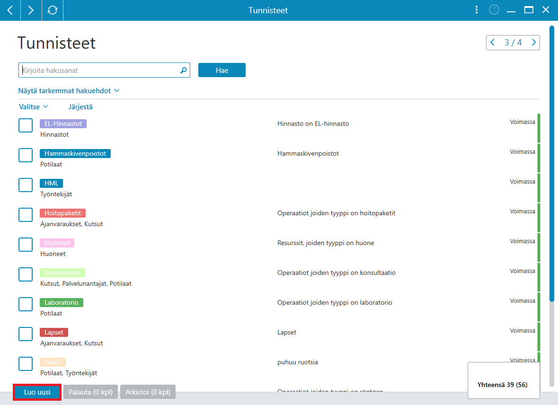Go to previous page of results

point(493,43)
